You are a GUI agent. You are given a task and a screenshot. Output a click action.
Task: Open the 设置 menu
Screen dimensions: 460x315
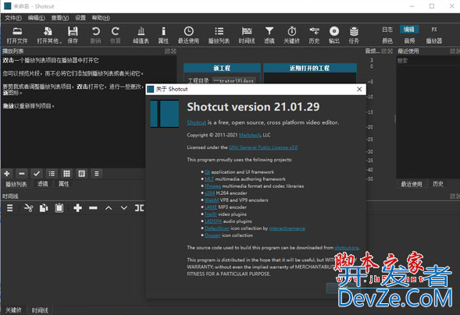80,18
